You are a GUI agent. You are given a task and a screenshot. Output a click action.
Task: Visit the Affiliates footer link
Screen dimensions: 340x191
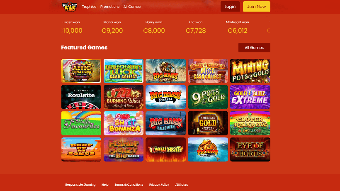pos(182,184)
